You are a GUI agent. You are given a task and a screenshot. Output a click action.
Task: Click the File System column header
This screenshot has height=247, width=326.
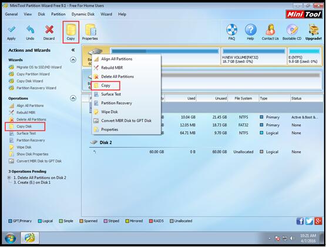pos(243,98)
